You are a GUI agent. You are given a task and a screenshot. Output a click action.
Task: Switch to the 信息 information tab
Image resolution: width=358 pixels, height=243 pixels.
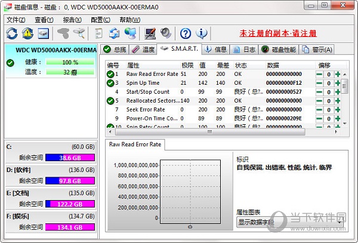(215, 50)
